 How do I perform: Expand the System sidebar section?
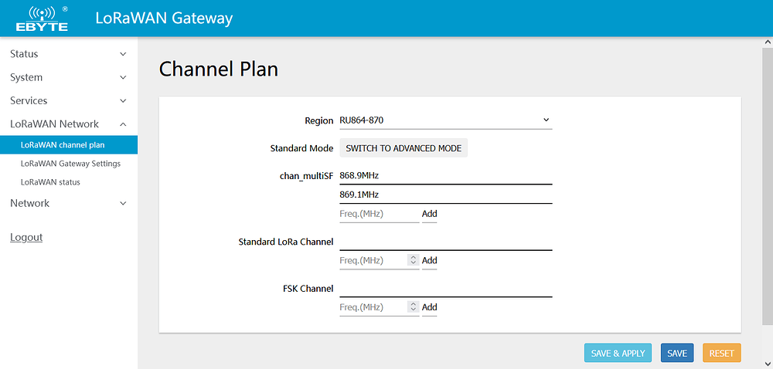point(68,77)
